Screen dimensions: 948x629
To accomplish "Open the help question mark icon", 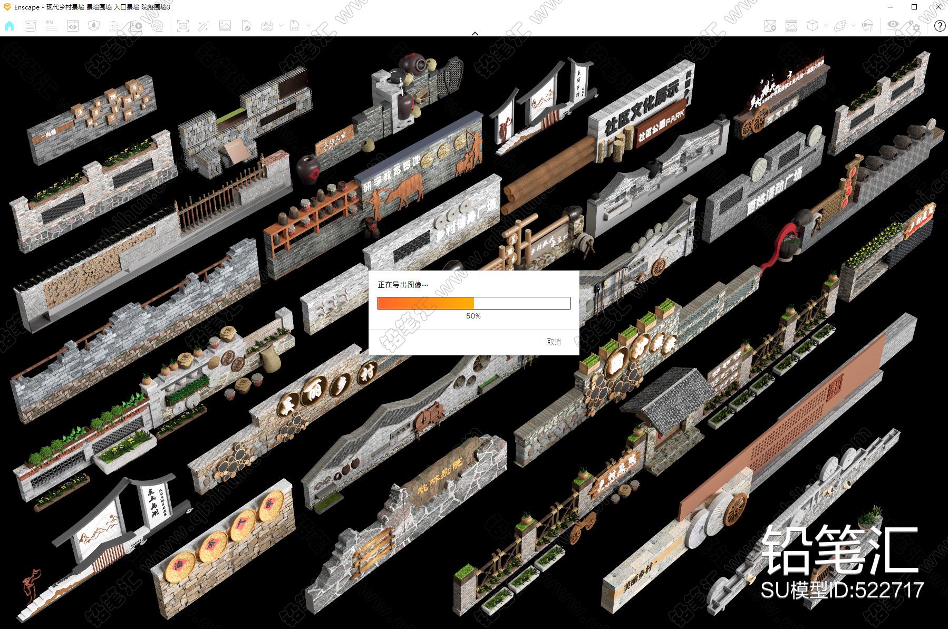I will pyautogui.click(x=940, y=26).
